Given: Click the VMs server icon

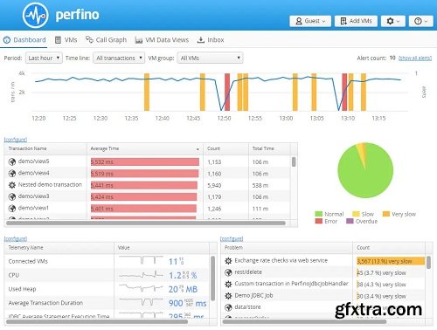Looking at the screenshot, I should [58, 40].
